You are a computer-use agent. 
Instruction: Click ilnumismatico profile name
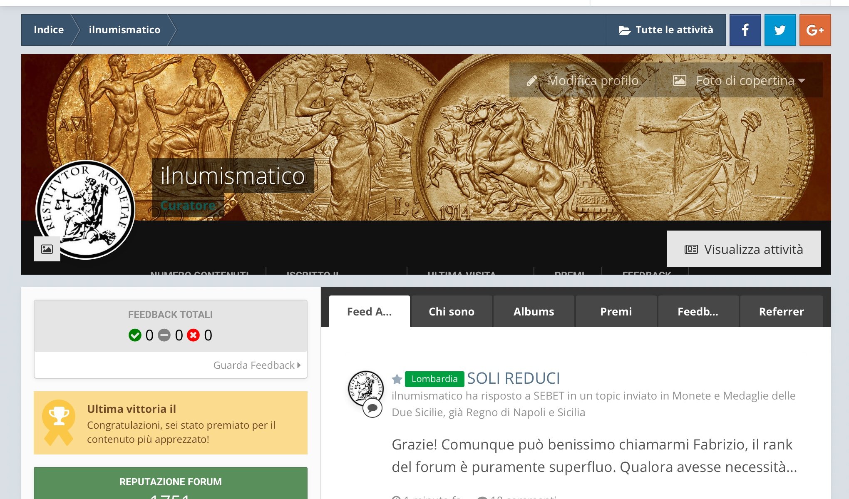(233, 176)
